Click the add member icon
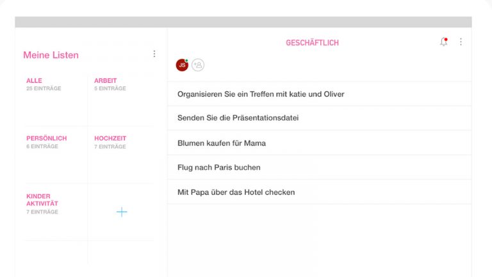This screenshot has width=492, height=277. coord(198,65)
